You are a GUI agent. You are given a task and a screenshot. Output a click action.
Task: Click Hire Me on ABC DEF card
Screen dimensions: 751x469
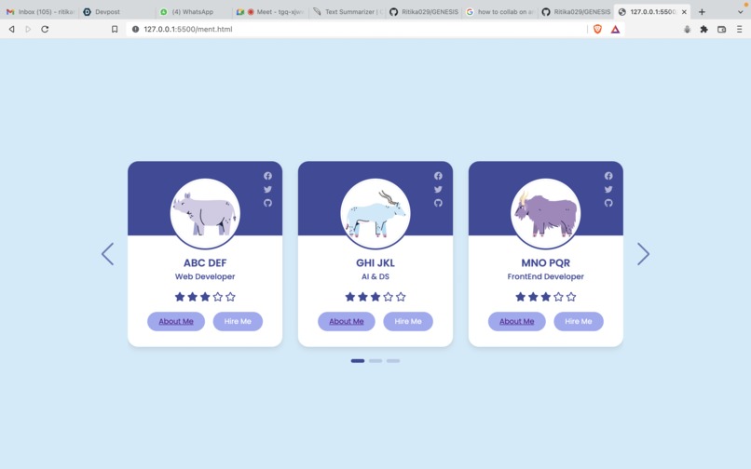coord(238,322)
